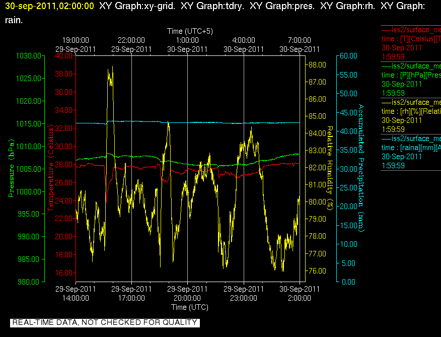Click the green 'Pressure (hPa)' axis title

[x=11, y=168]
